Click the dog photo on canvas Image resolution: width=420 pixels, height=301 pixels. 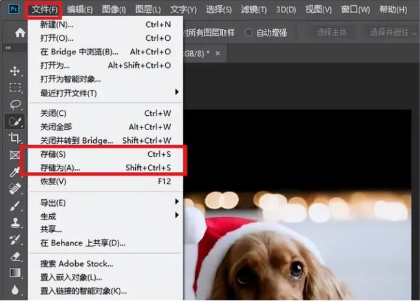click(297, 205)
